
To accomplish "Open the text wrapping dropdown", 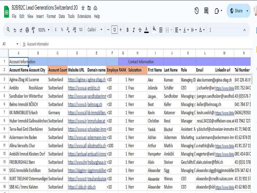I will 194,30.
